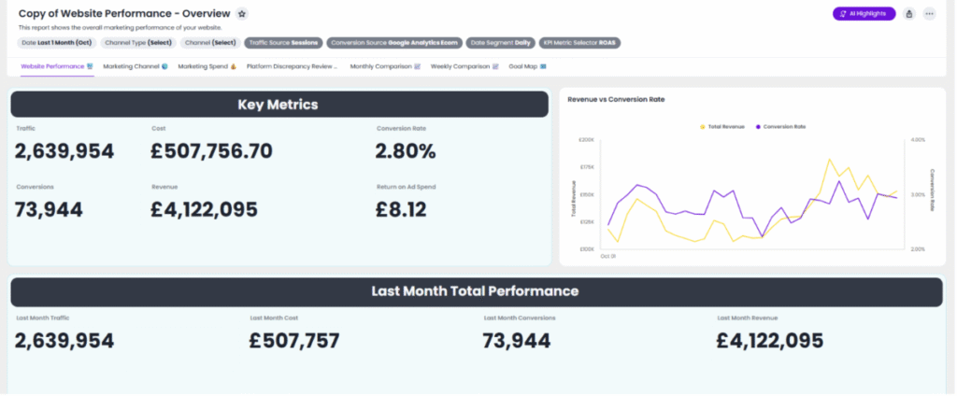The height and width of the screenshot is (396, 957).
Task: Click the AI Highlights button
Action: [864, 14]
